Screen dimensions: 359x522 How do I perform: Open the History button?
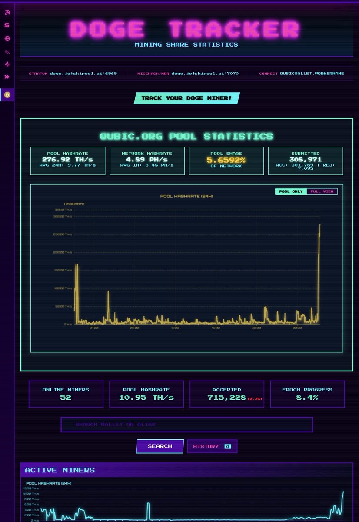pos(212,446)
